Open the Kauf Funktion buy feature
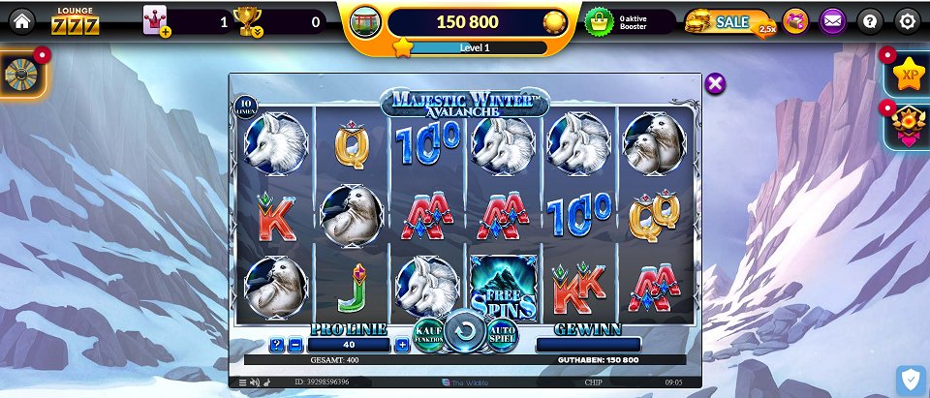Screen dimensions: 930x398 (428, 336)
